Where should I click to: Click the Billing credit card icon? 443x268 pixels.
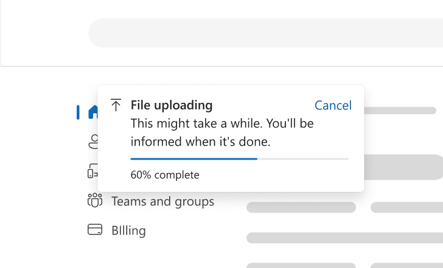click(x=95, y=230)
